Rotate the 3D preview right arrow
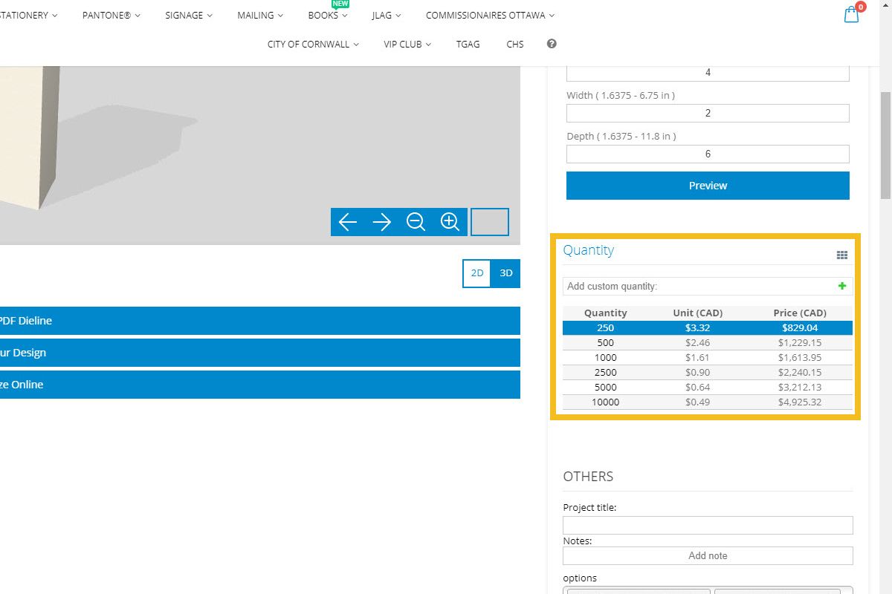Viewport: 892px width, 594px height. coord(382,222)
